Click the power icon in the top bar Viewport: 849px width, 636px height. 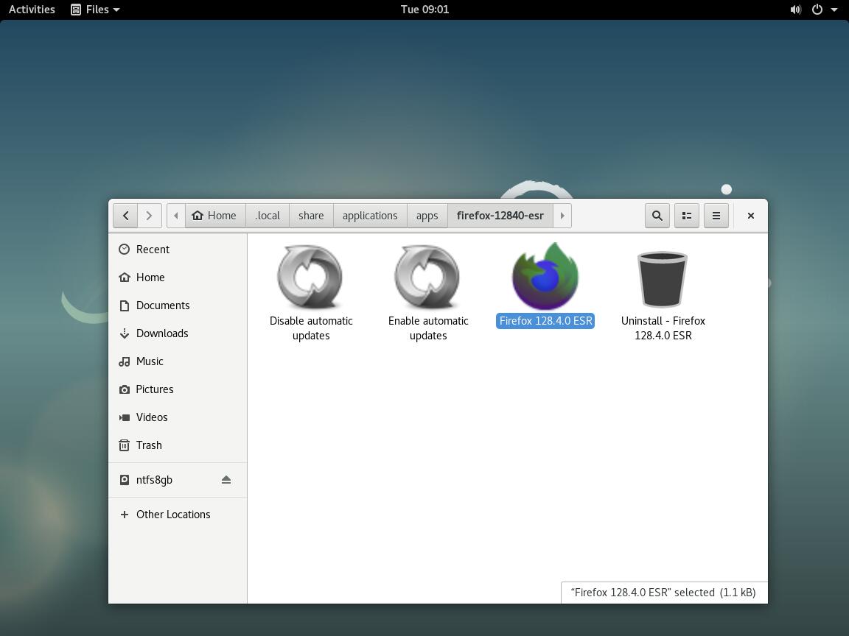817,9
